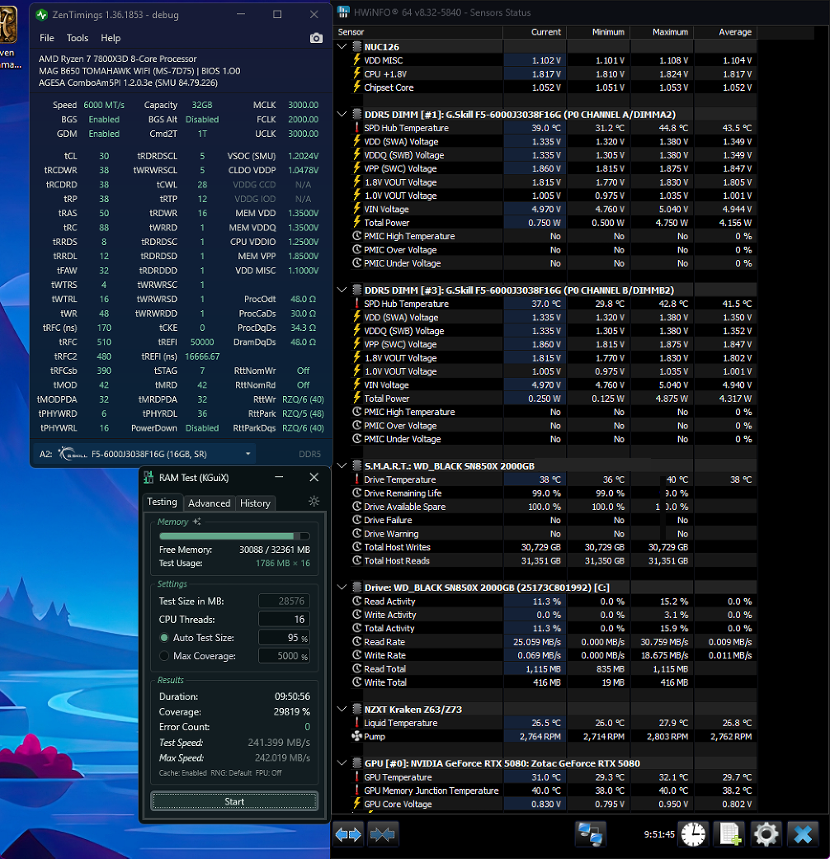
Task: Switch to RAM Test Testing tab
Action: coord(163,502)
